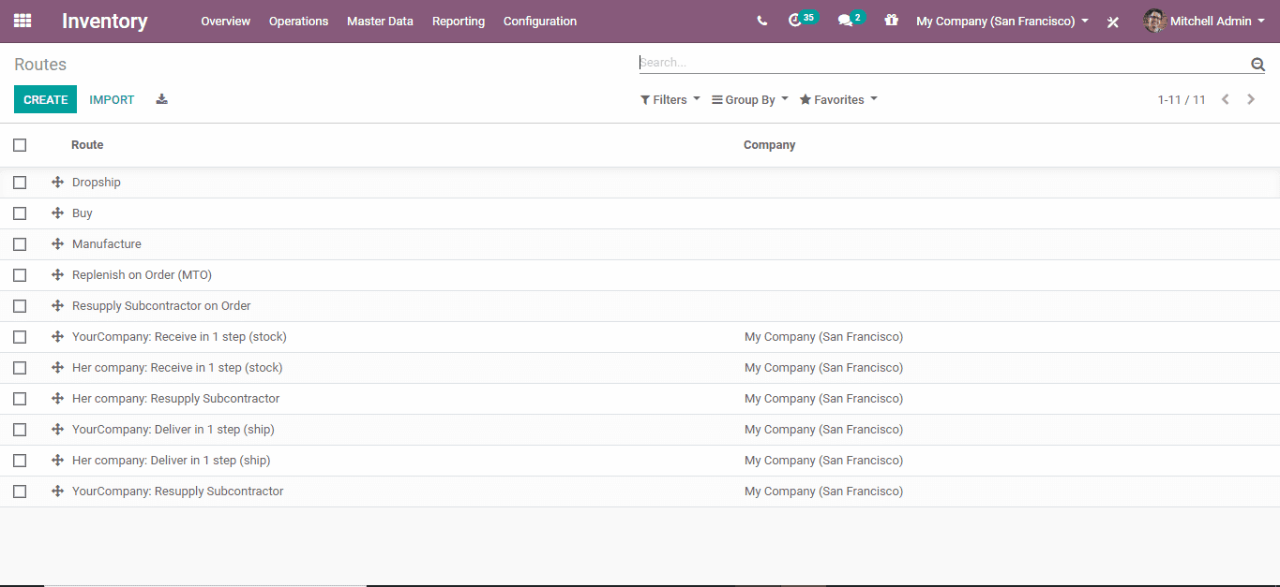This screenshot has width=1280, height=587.
Task: Open the apps grid menu icon
Action: click(23, 21)
